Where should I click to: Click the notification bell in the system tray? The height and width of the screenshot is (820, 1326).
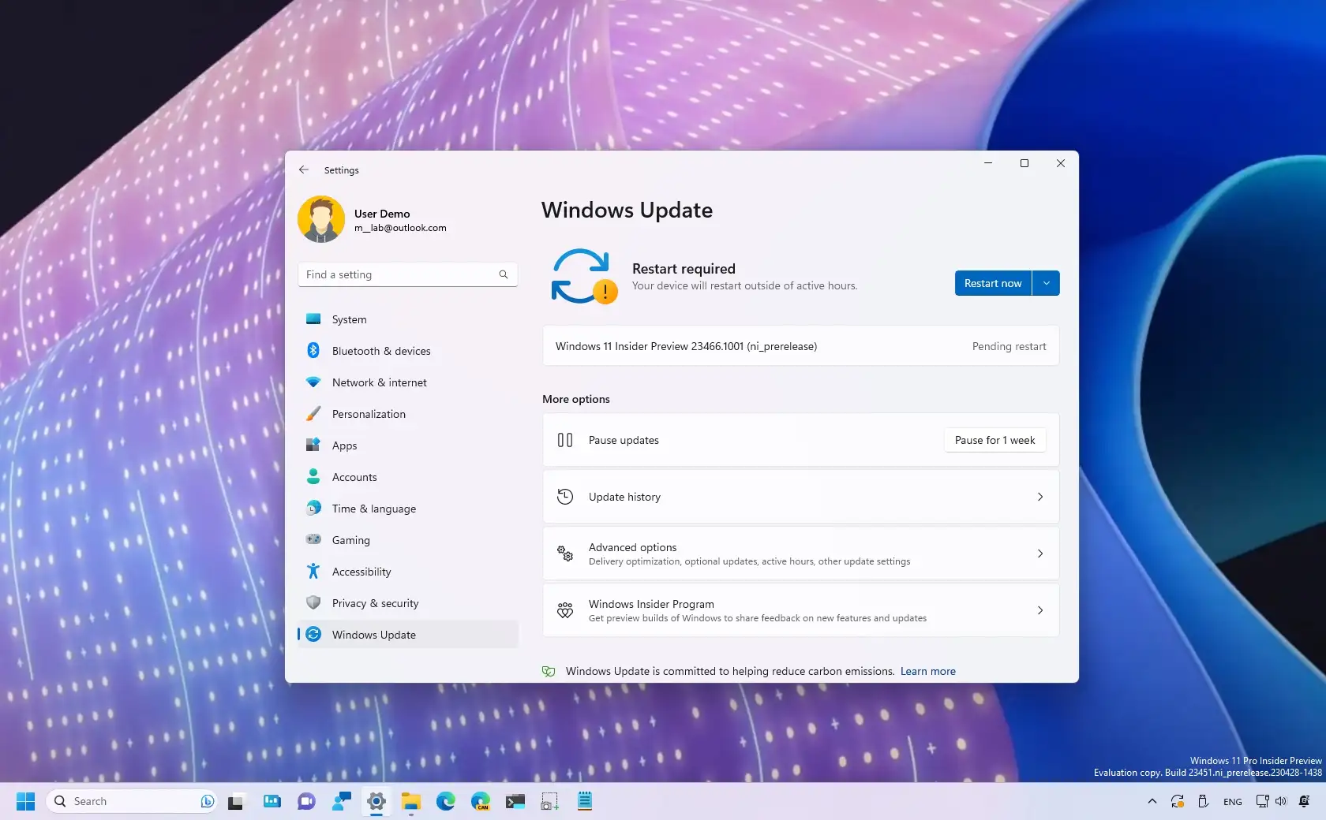[x=1304, y=801]
